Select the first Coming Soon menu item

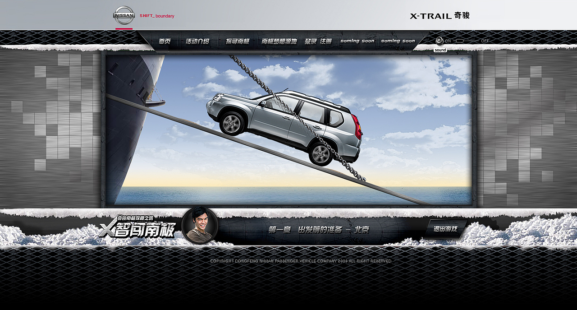[x=357, y=41]
